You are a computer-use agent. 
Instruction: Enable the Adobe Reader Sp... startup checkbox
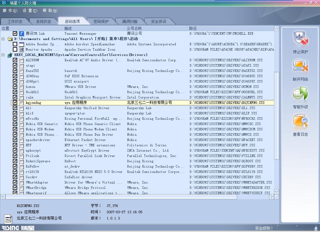coord(15,44)
